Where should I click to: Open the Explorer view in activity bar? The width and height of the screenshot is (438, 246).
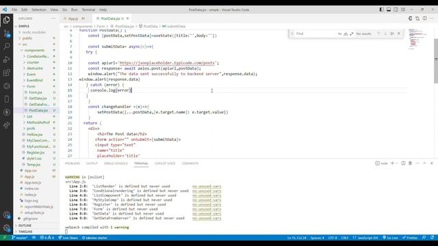click(x=6, y=20)
